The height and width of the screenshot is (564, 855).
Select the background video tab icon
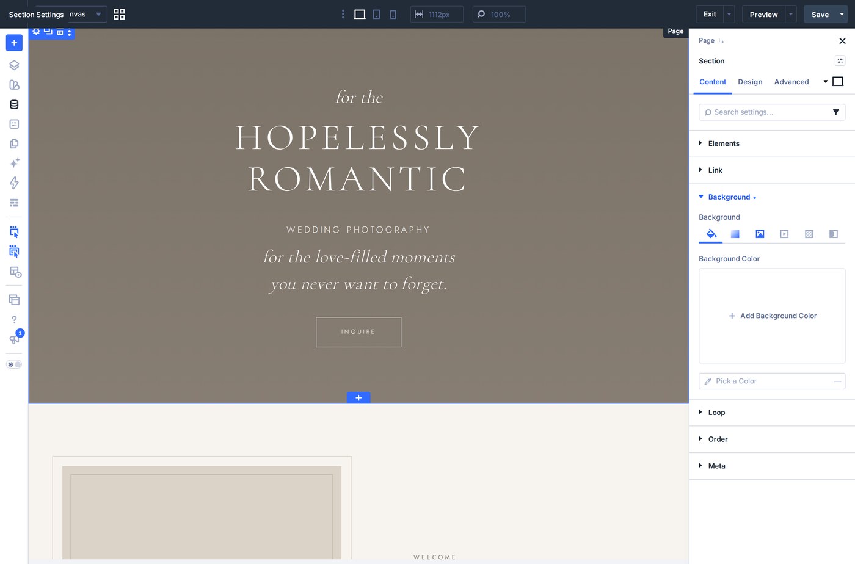[x=784, y=234]
